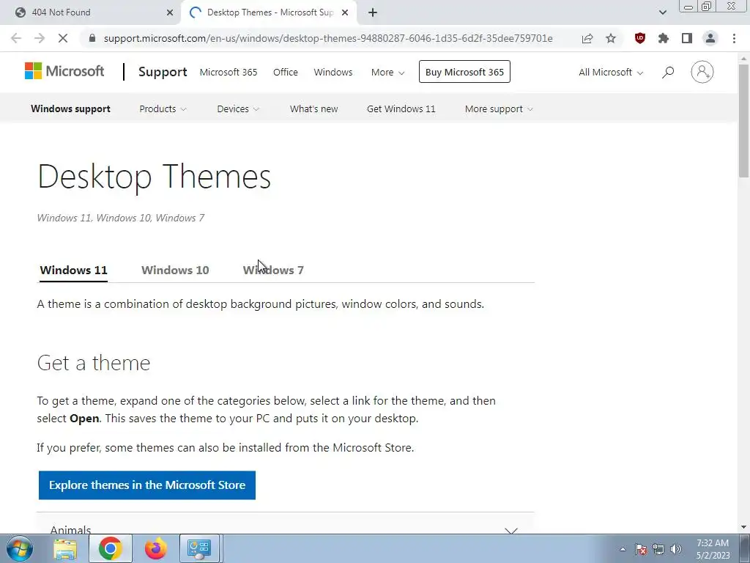Viewport: 750px width, 563px height.
Task: Click the site lock icon
Action: point(92,38)
